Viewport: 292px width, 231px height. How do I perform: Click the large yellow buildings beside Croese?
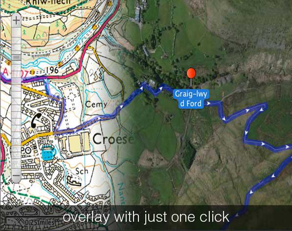pyautogui.click(x=75, y=143)
